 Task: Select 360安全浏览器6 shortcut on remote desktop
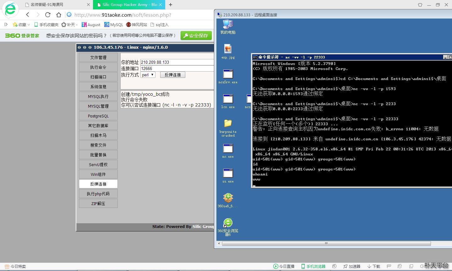coord(228,227)
